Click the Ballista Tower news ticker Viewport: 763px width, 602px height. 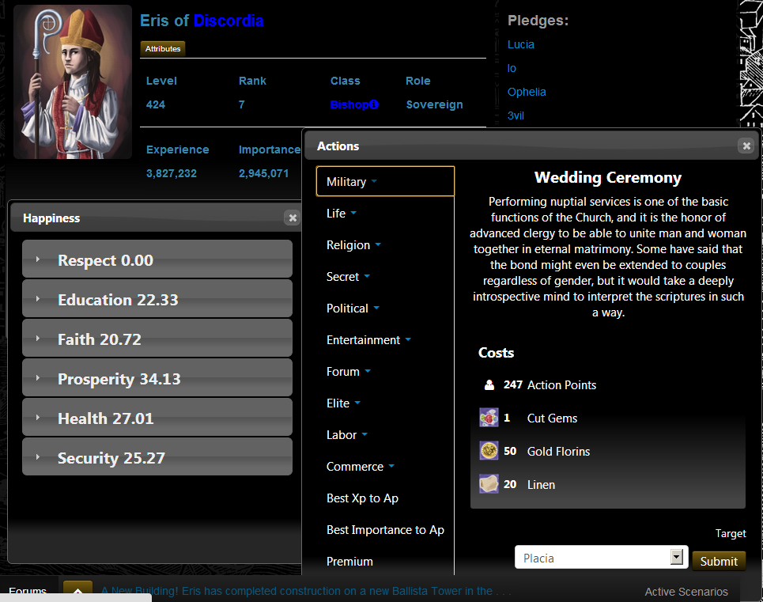(306, 591)
